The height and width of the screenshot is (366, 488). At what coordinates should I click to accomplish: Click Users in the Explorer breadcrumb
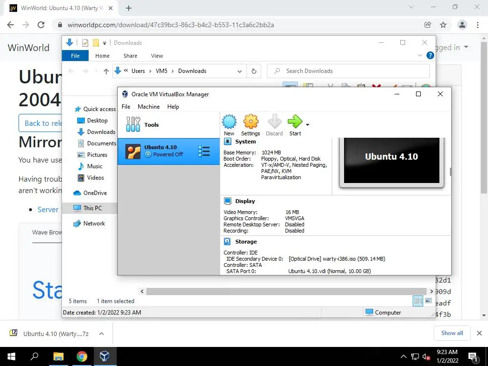138,71
